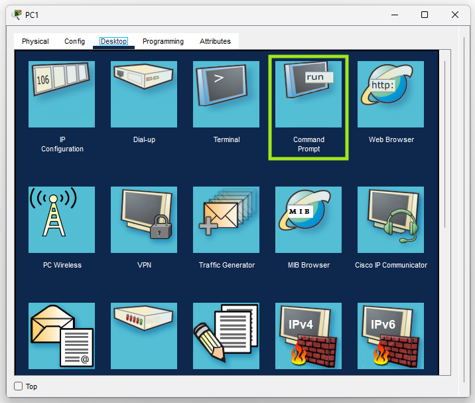Open the Programming tab
This screenshot has width=475, height=403.
click(163, 41)
